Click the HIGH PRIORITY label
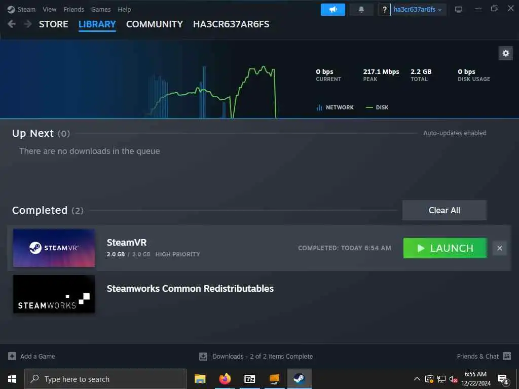This screenshot has width=519, height=389. coord(177,254)
